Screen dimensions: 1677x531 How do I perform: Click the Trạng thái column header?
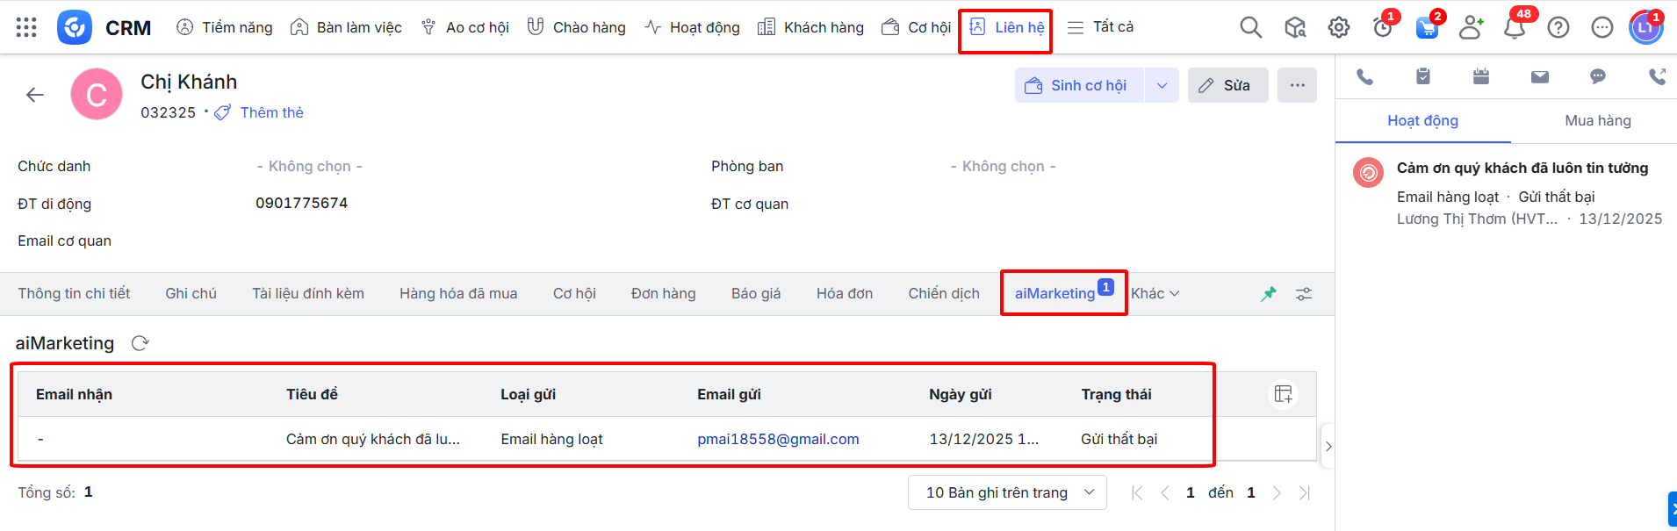coord(1116,394)
